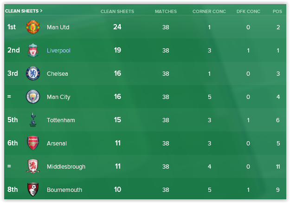Click the Tottenham team name
The image size is (290, 203).
point(61,120)
